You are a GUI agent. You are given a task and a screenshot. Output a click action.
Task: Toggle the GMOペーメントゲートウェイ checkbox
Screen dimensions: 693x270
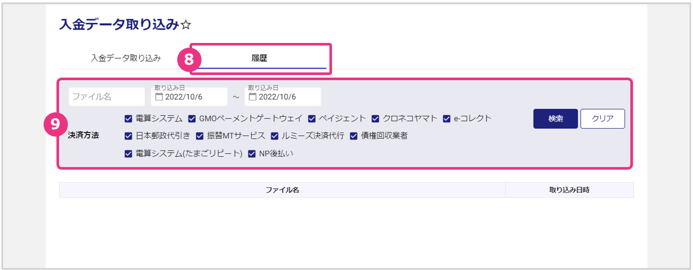point(192,118)
